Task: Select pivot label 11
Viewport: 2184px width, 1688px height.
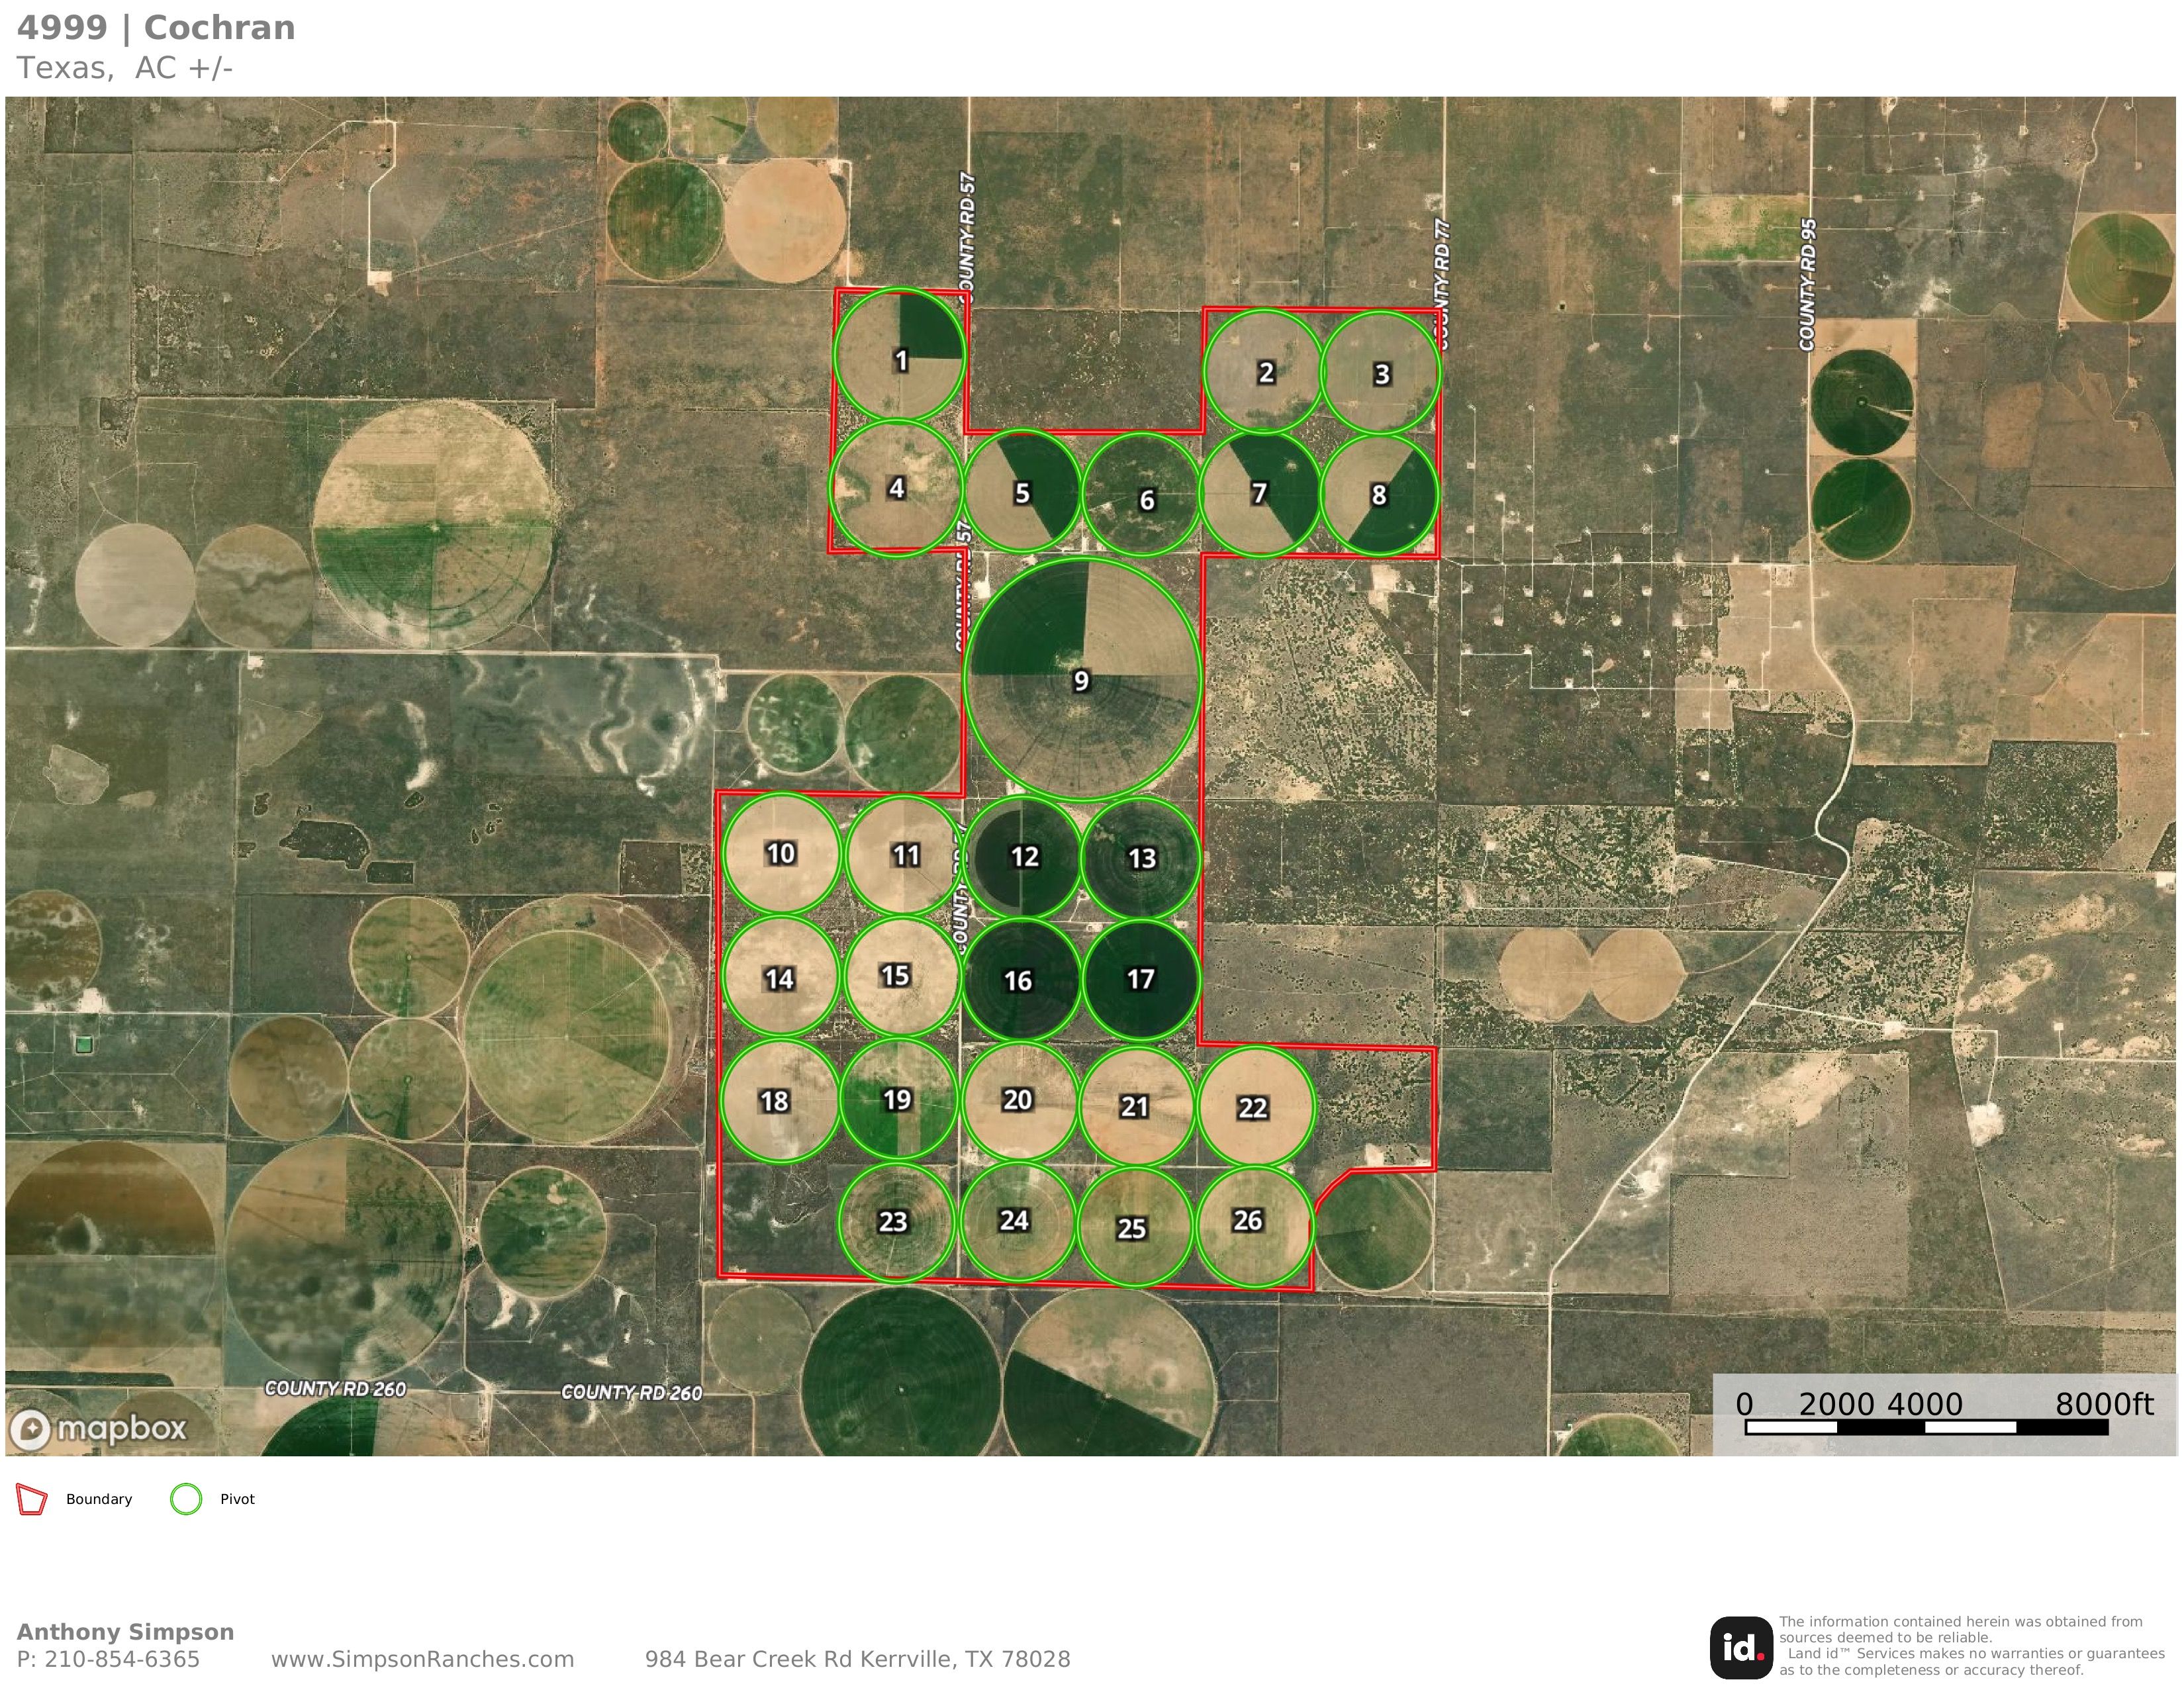Action: [905, 855]
